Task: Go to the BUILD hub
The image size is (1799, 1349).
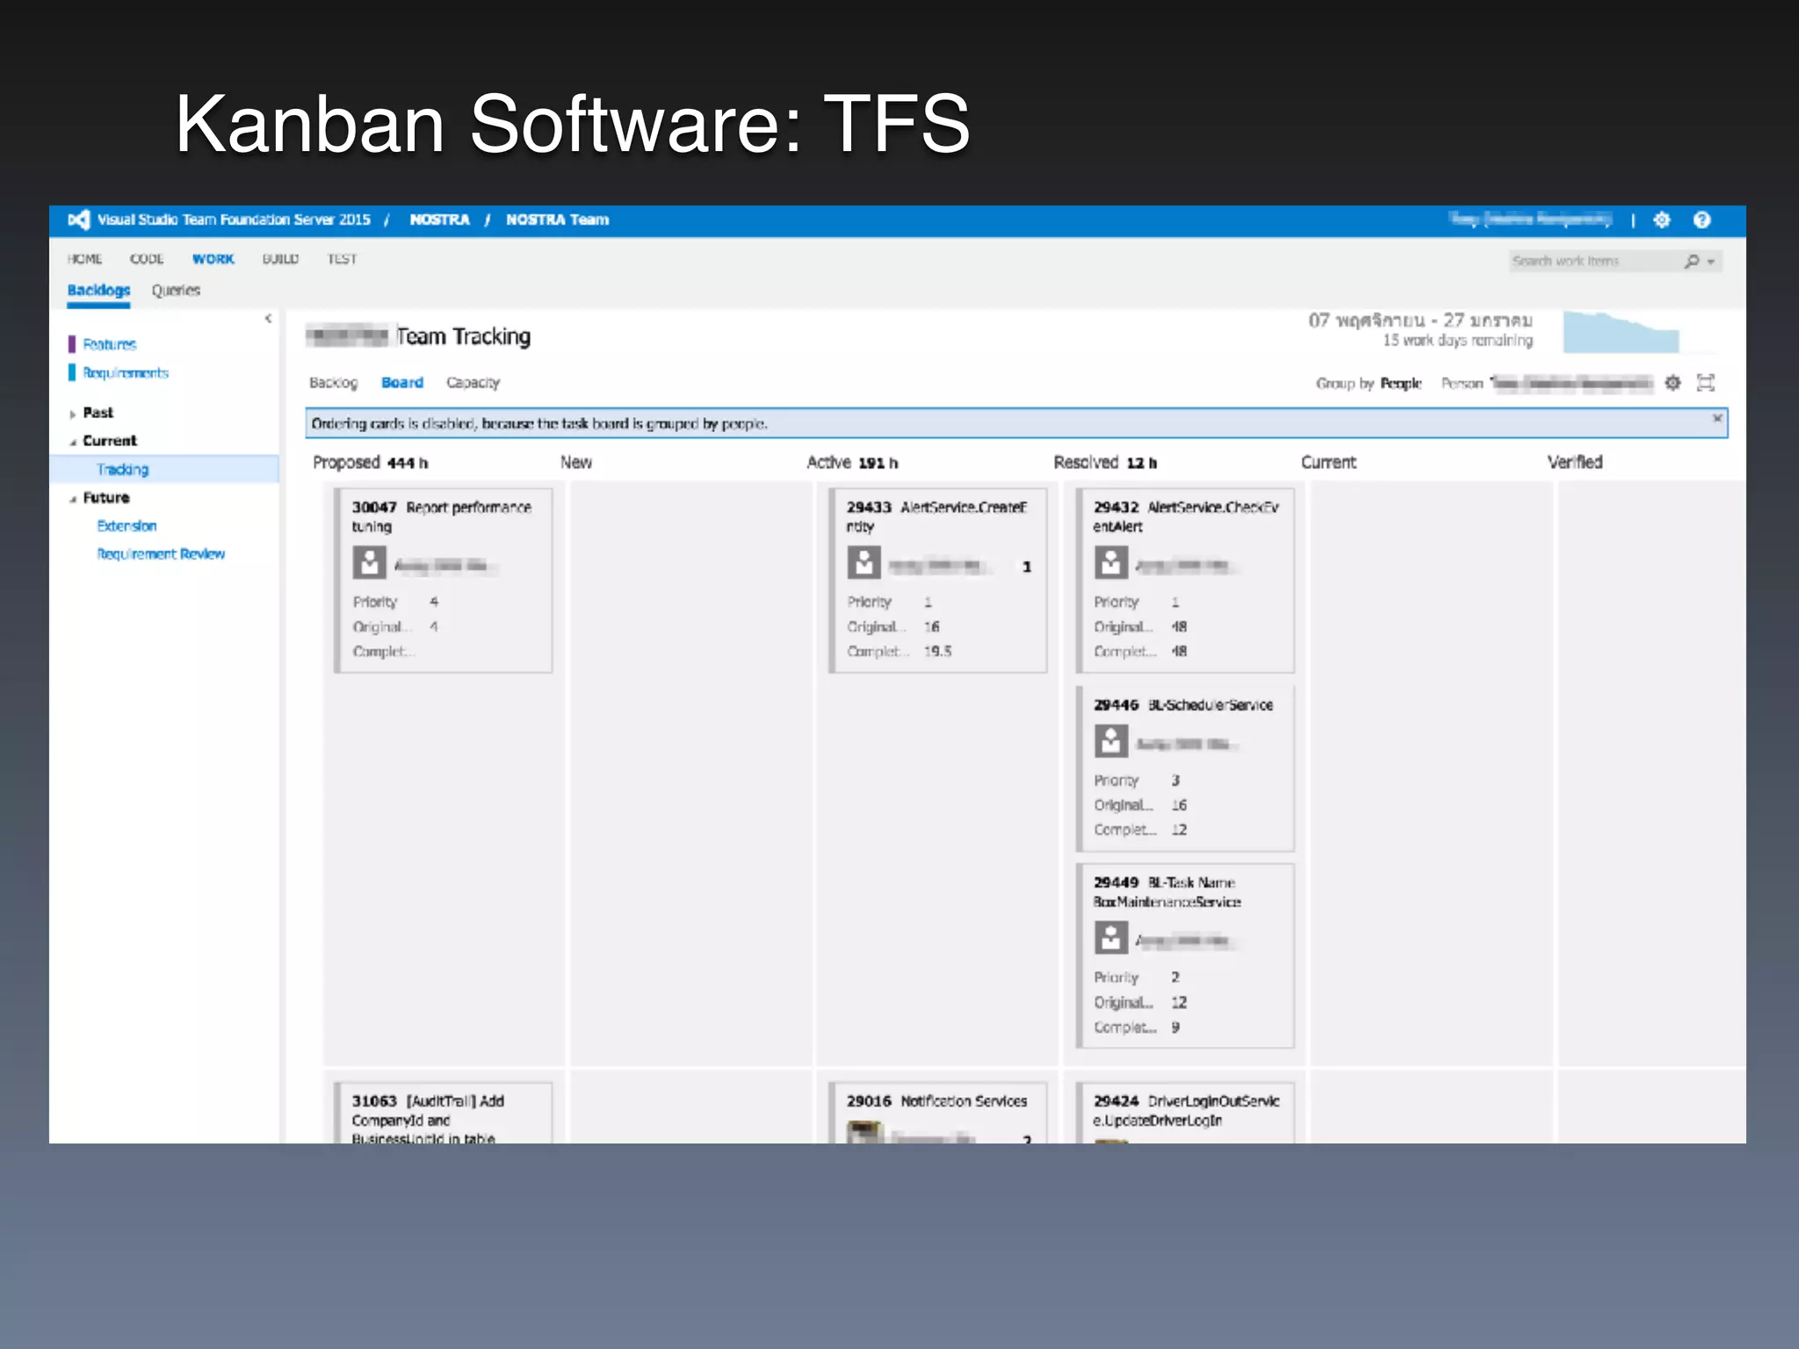Action: pyautogui.click(x=280, y=259)
